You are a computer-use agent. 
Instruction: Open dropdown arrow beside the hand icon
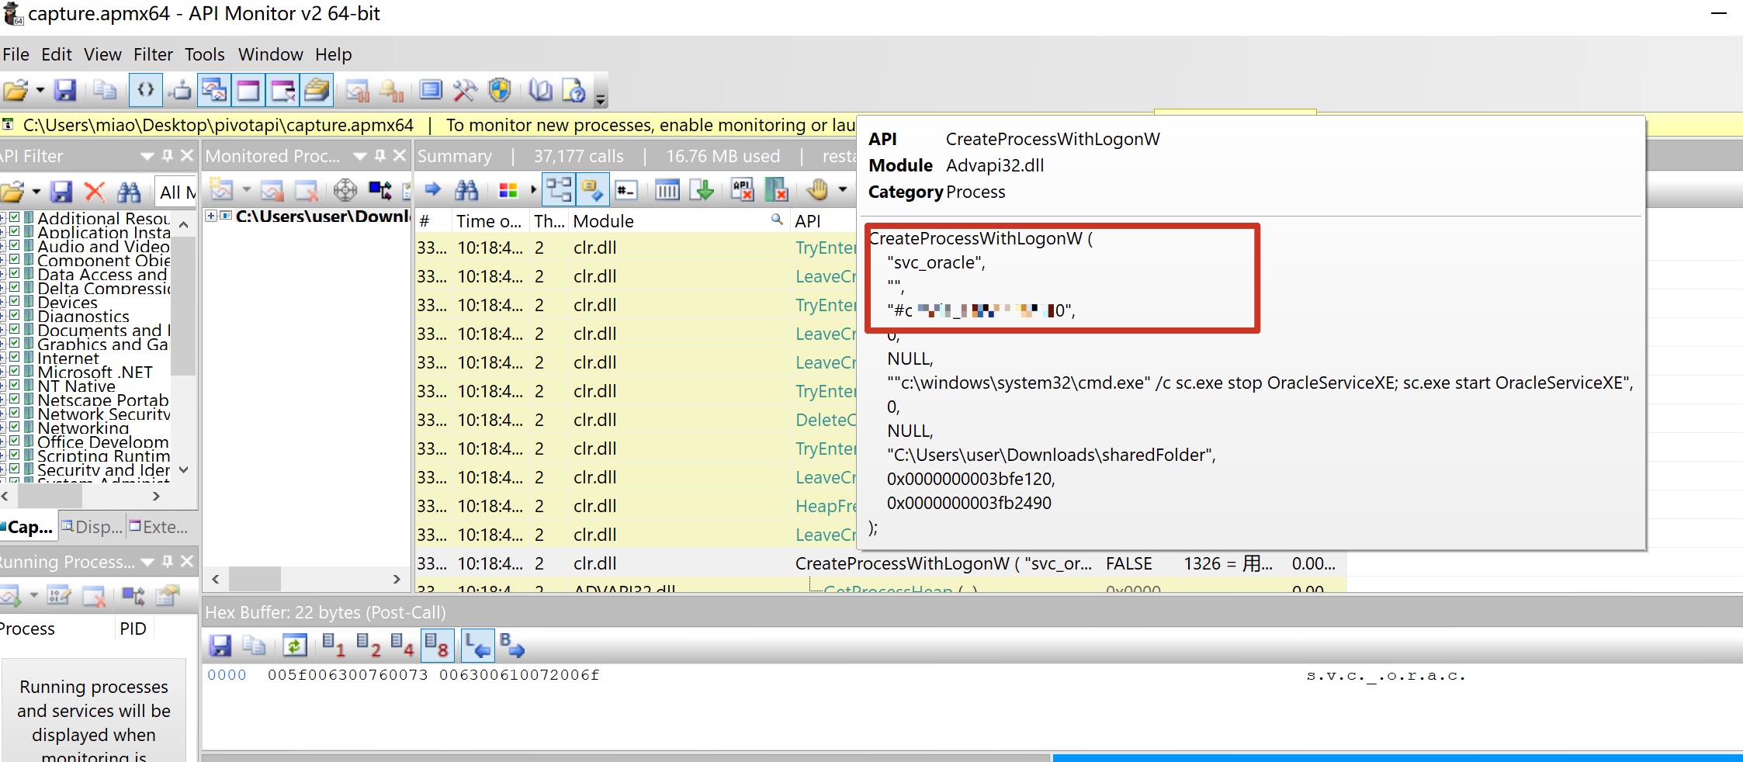tap(843, 189)
